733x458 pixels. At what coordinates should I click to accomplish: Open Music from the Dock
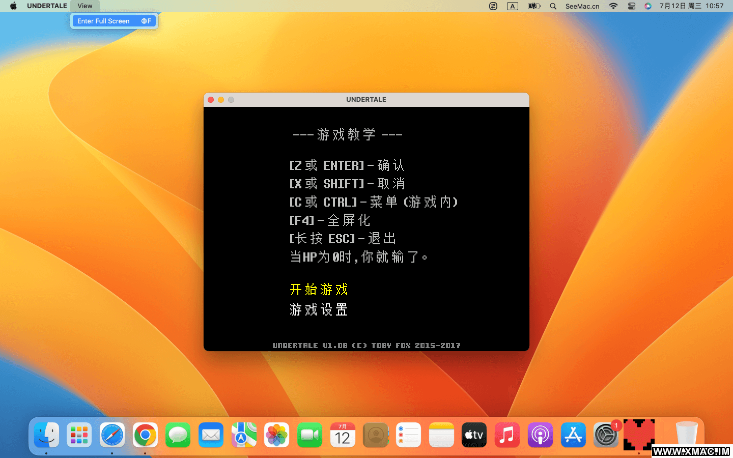click(x=507, y=435)
